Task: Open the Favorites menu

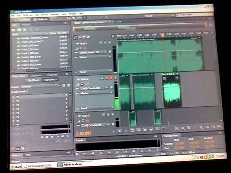Action: [x=55, y=14]
